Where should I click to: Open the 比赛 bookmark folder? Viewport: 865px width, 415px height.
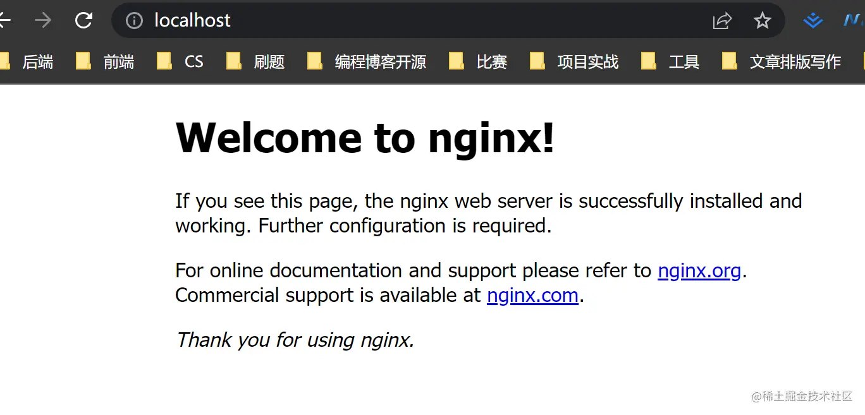click(x=478, y=61)
